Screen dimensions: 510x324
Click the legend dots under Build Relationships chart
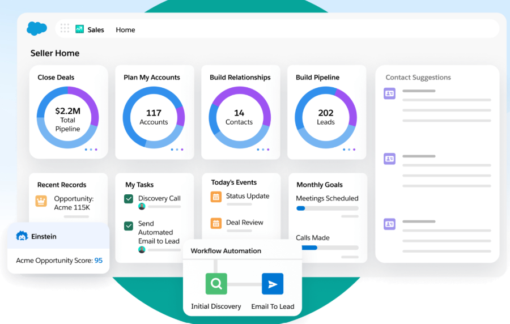tap(263, 150)
